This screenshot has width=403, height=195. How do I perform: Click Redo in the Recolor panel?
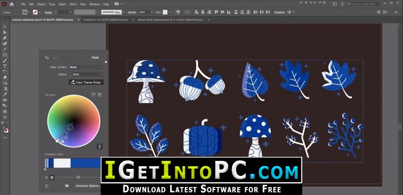[55, 58]
